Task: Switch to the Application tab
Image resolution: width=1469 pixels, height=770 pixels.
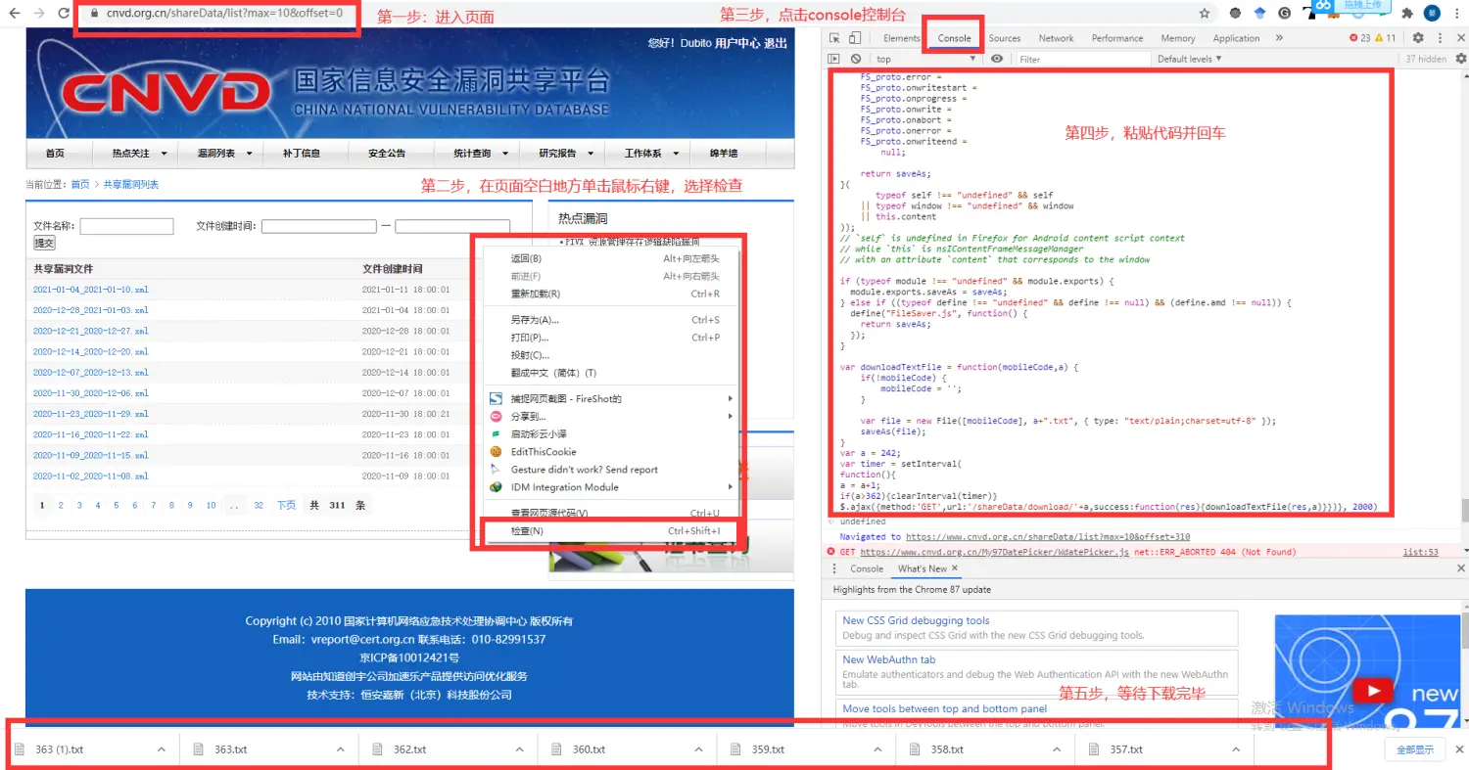Action: coord(1236,38)
